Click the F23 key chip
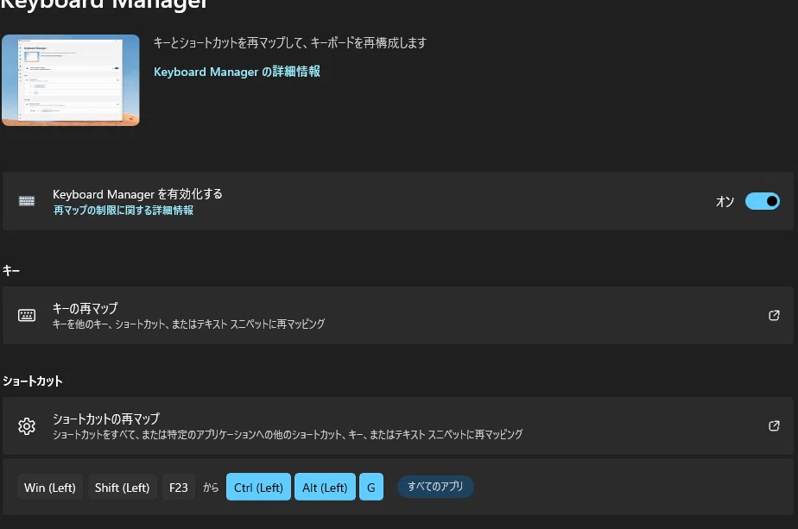 (179, 488)
